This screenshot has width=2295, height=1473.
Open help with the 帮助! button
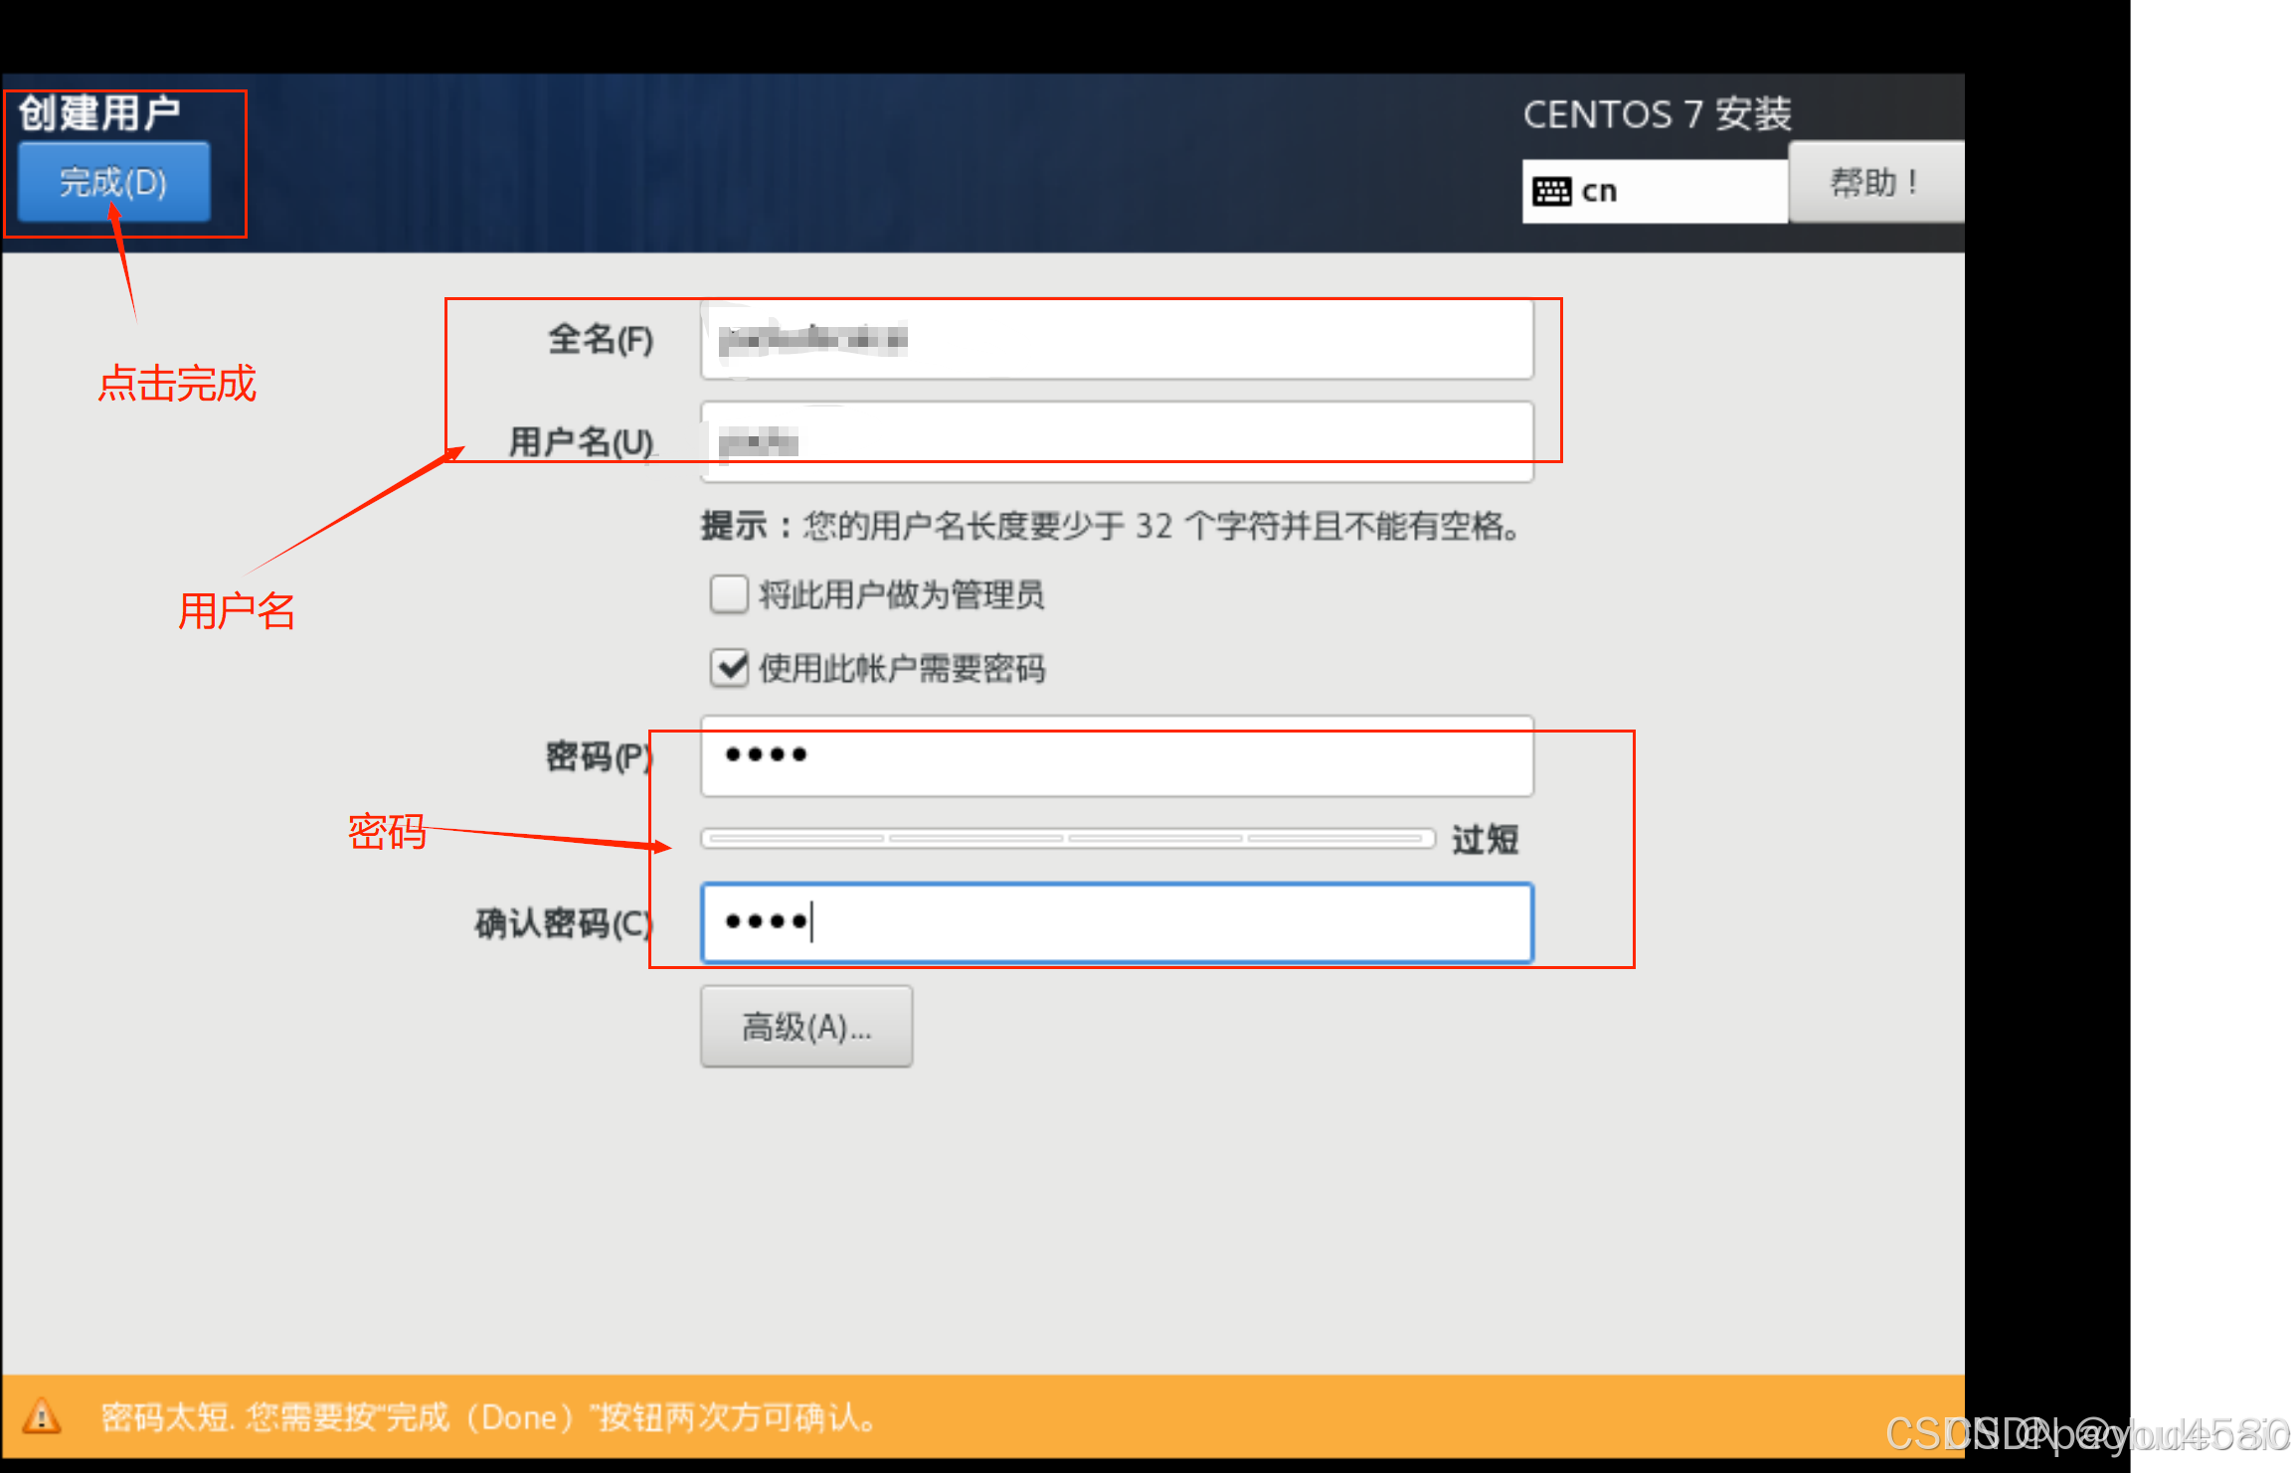1875,183
